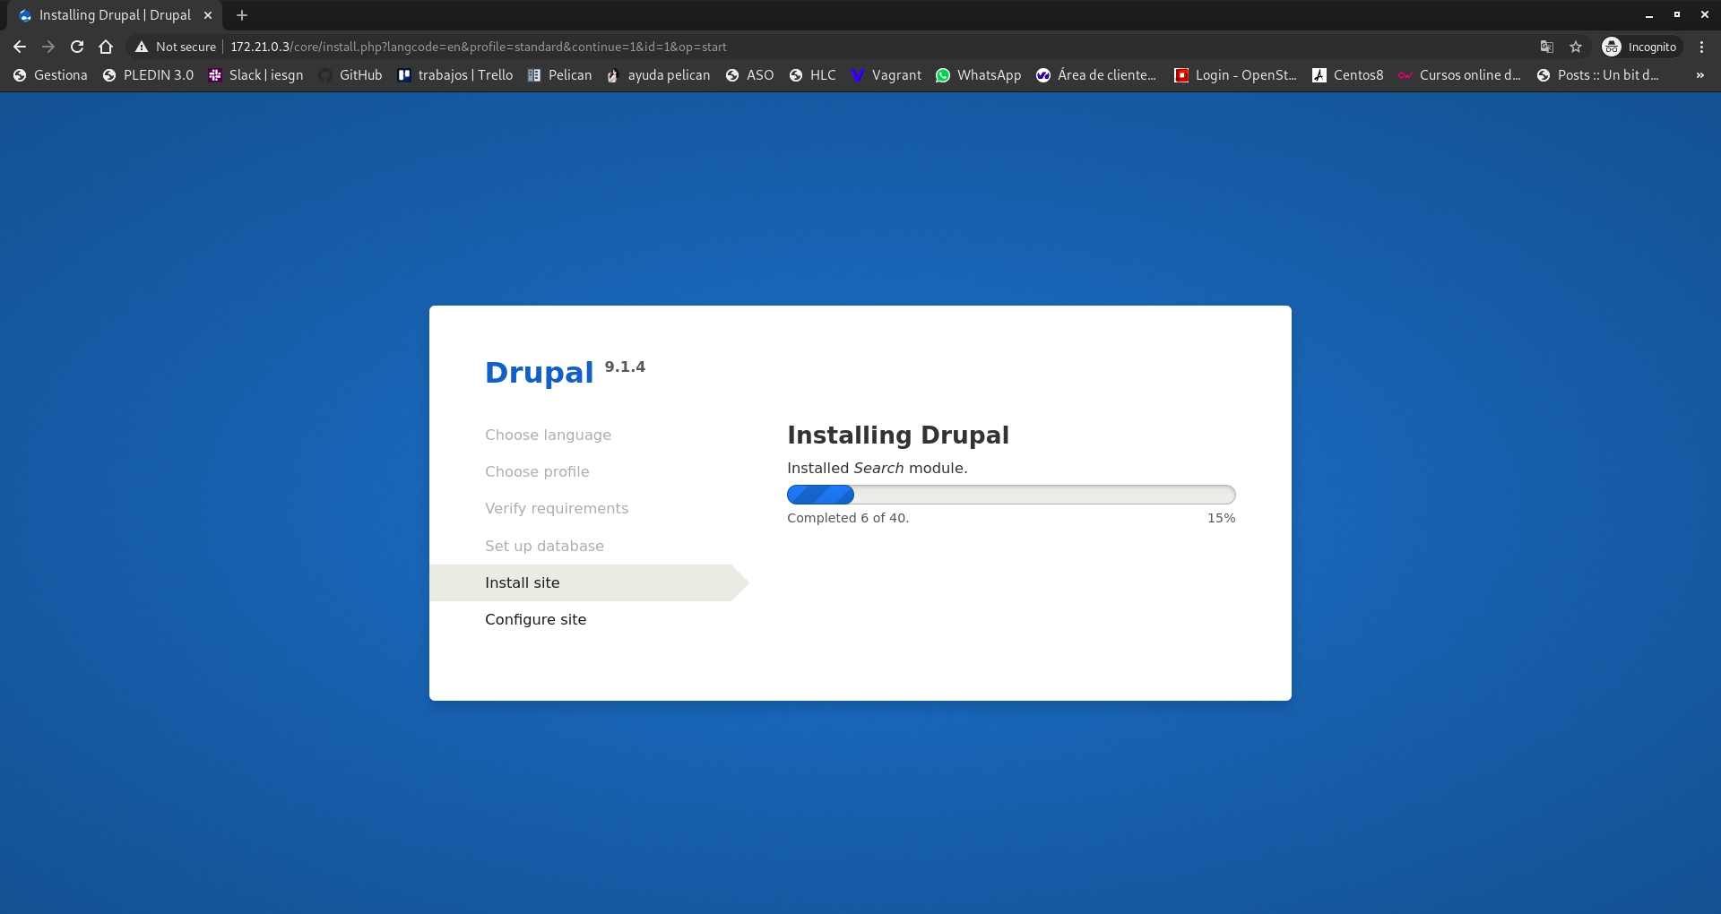
Task: Open the Slack iesgn bookmark
Action: [x=255, y=75]
